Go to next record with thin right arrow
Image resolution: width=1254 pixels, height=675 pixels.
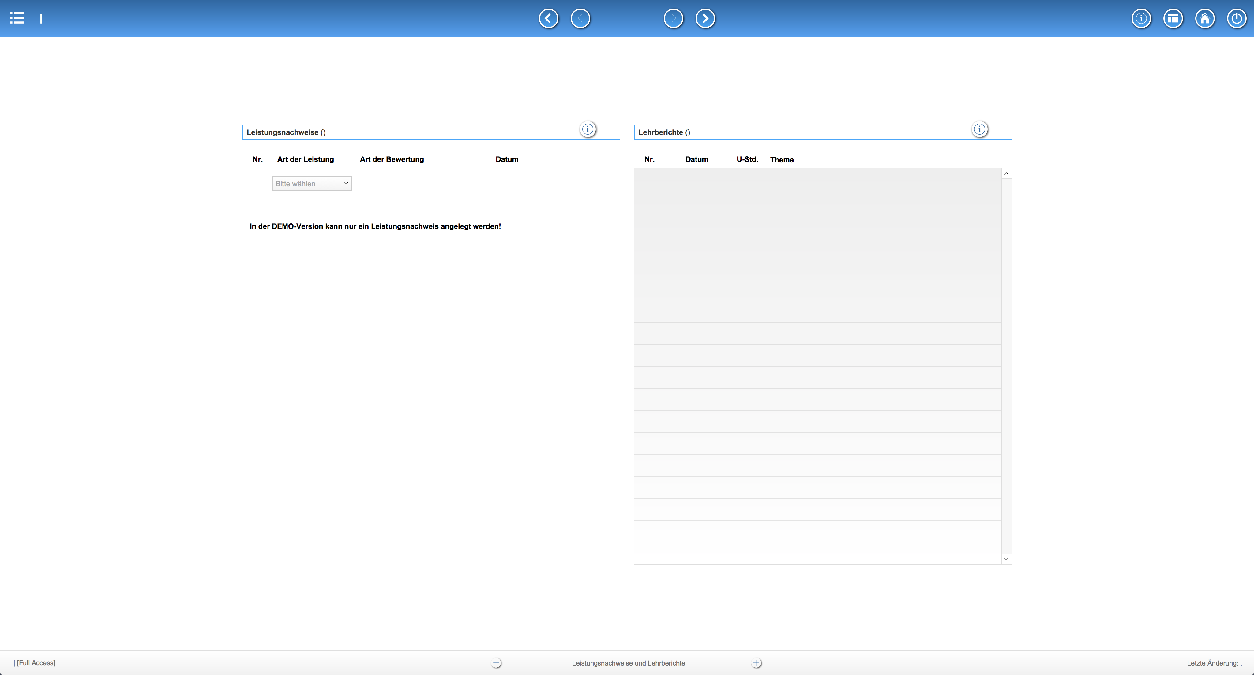click(x=673, y=18)
